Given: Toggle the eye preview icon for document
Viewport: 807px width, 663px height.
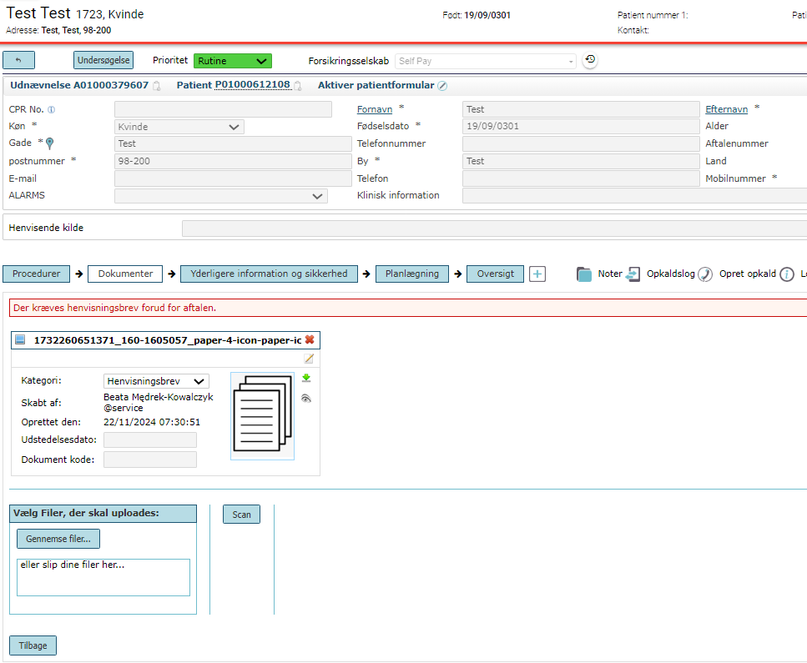Looking at the screenshot, I should click(x=306, y=398).
